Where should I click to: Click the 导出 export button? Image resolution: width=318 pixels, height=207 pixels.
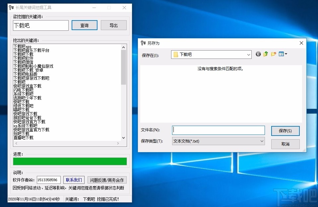113,25
